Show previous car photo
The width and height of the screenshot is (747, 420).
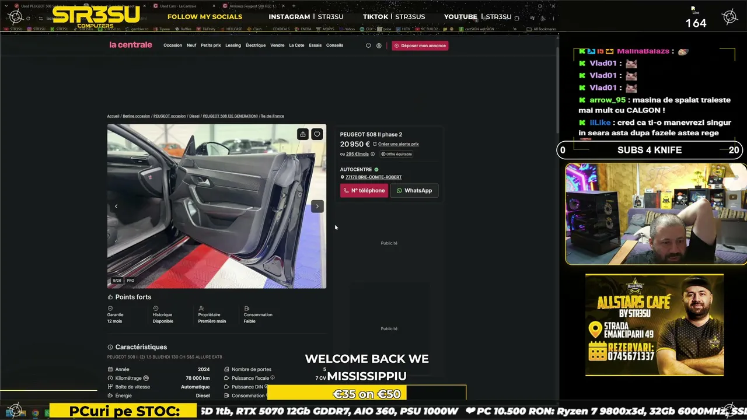[x=116, y=206]
